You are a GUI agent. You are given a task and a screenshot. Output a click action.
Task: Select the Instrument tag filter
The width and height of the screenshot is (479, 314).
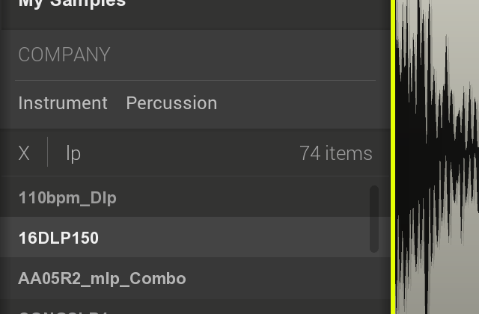pyautogui.click(x=63, y=103)
